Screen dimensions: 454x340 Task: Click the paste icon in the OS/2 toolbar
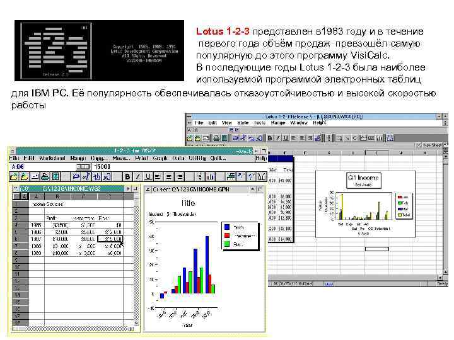107,176
